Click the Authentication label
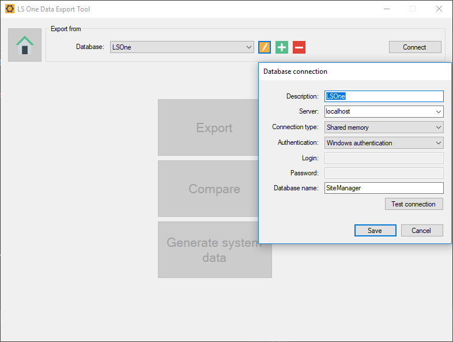 click(298, 142)
